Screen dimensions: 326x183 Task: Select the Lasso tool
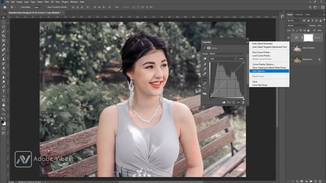click(4, 26)
